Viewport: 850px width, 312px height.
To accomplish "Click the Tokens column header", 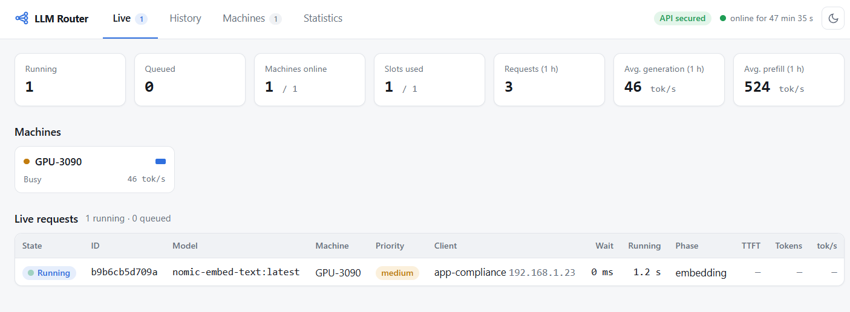I will [x=789, y=246].
